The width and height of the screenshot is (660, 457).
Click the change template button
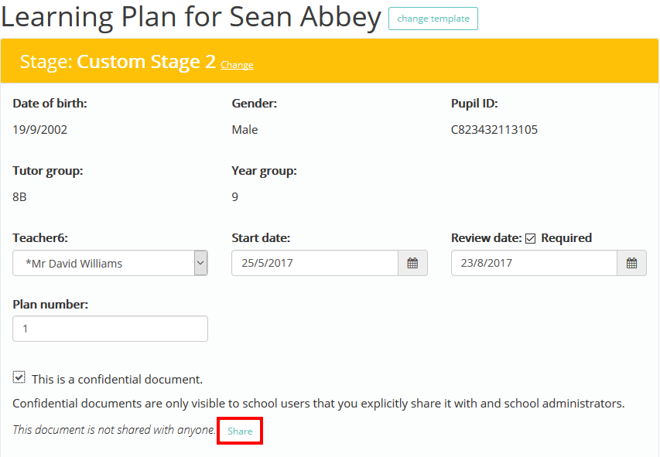coord(433,19)
